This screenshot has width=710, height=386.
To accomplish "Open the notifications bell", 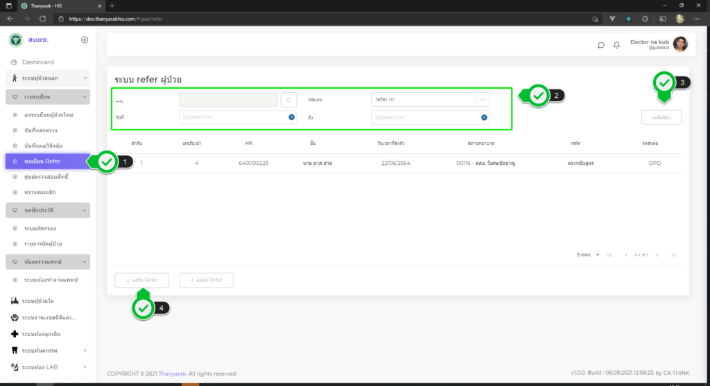I will [x=616, y=45].
